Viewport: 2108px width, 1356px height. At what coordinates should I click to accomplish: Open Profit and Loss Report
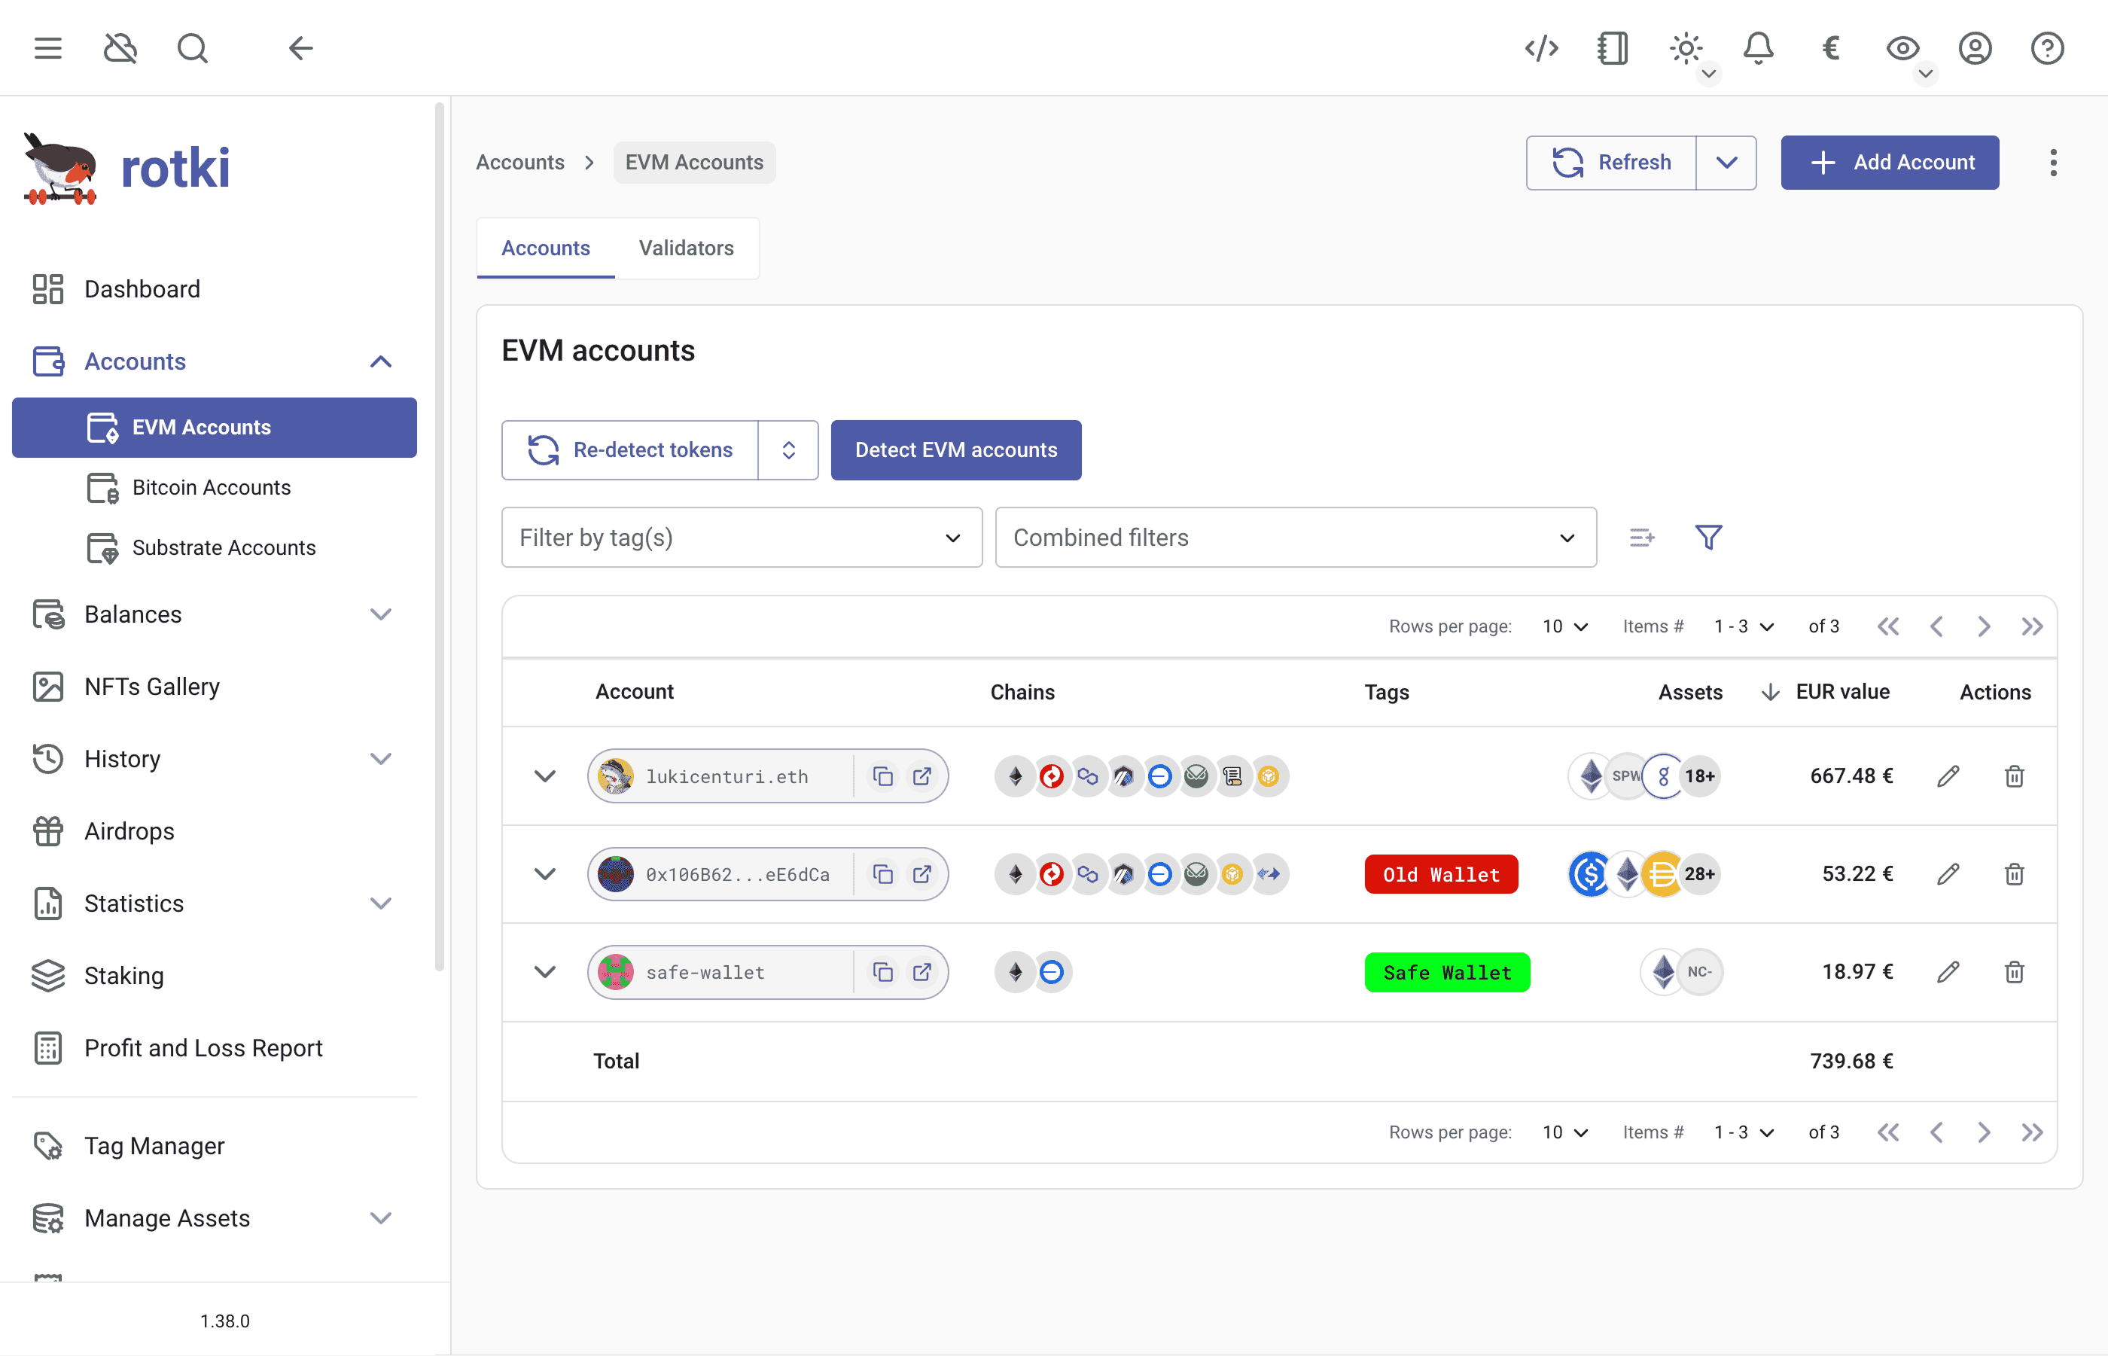(x=214, y=1047)
